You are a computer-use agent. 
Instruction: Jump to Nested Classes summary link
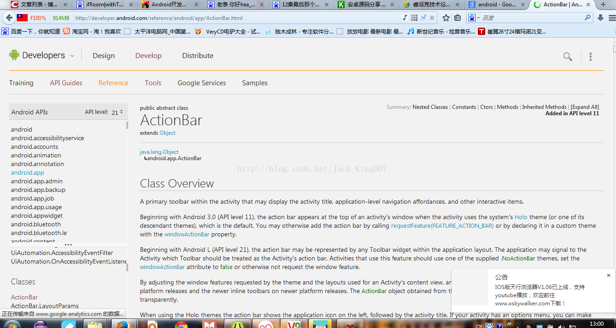coord(430,107)
